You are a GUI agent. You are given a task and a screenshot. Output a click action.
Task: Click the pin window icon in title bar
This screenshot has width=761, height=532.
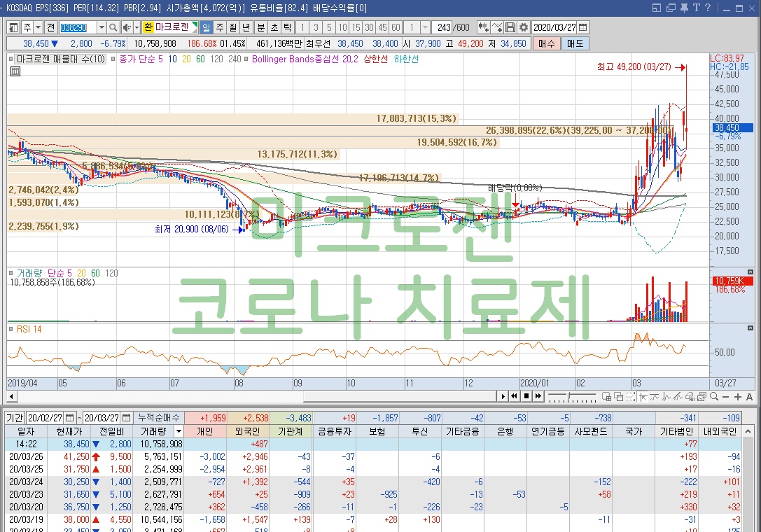point(684,8)
